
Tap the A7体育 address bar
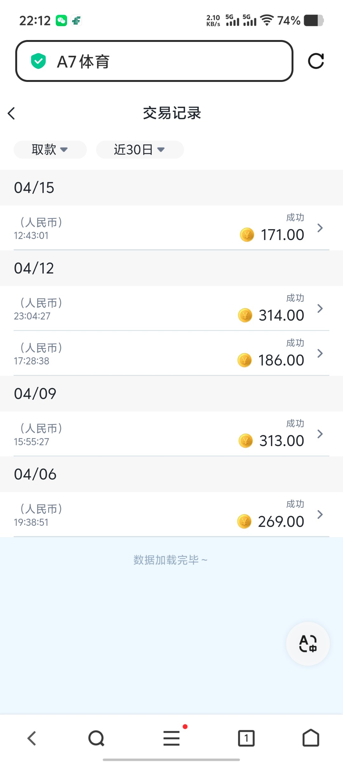154,61
